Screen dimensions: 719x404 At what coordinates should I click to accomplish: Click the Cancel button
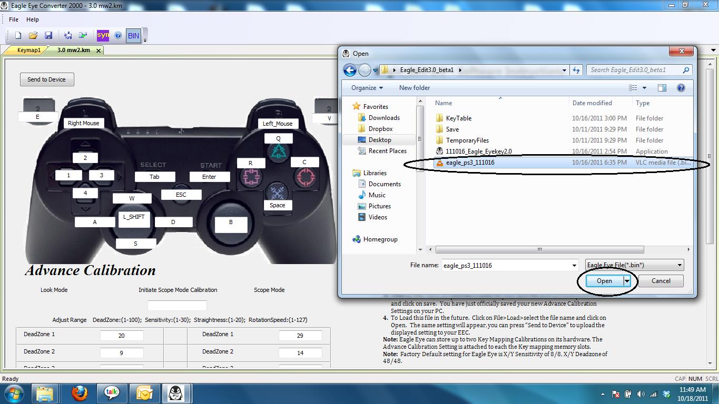[661, 281]
